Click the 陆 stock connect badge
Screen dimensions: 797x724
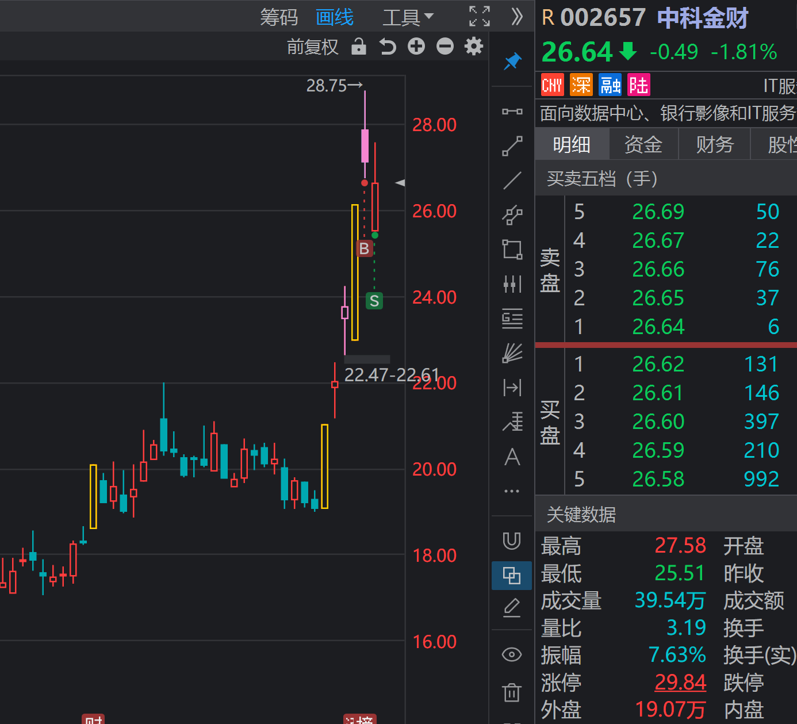(x=638, y=86)
